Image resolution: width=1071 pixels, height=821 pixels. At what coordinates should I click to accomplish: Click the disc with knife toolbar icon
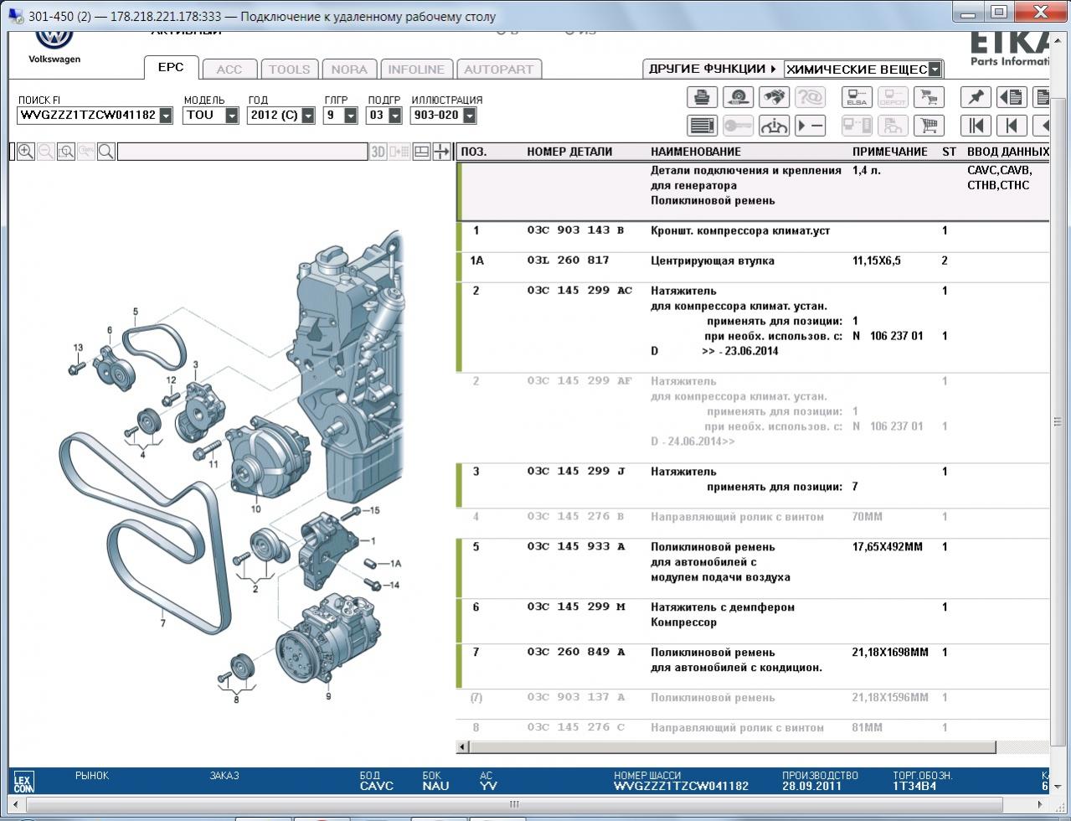pyautogui.click(x=738, y=97)
